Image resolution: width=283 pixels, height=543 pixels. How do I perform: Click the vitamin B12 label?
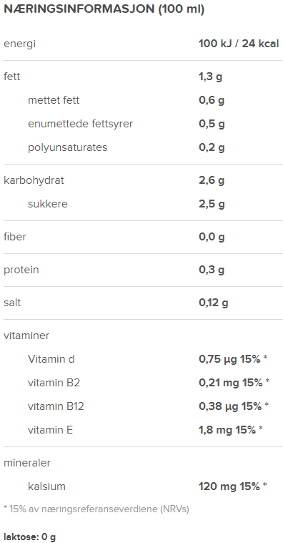coord(56,406)
